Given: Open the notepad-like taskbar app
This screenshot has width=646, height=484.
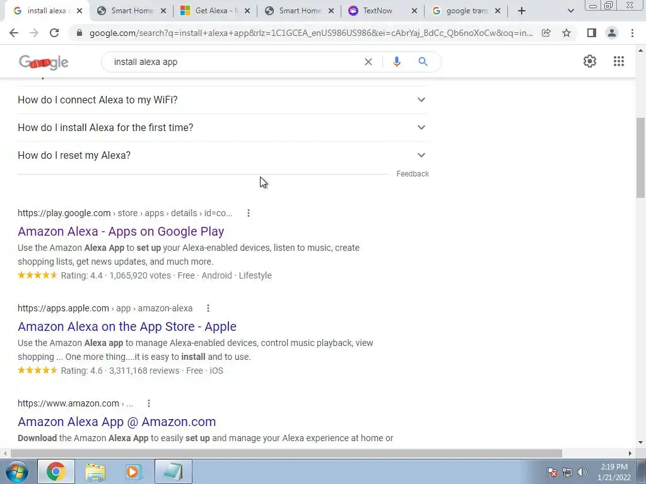Looking at the screenshot, I should point(173,471).
